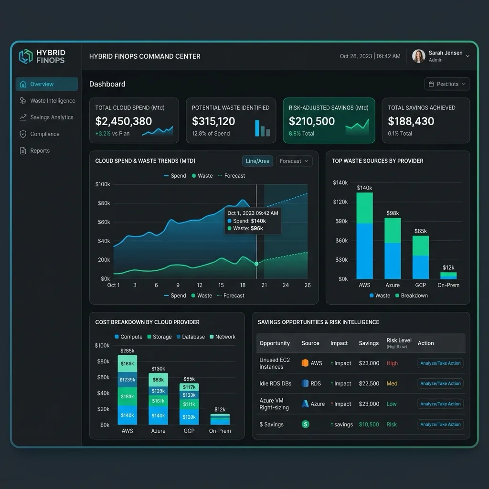Select the Line/Area chart toggle
The width and height of the screenshot is (489, 489).
tap(257, 161)
